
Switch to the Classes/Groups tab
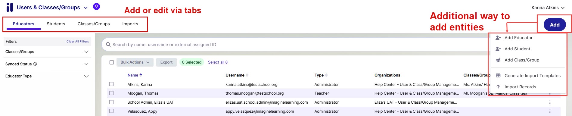(x=94, y=24)
